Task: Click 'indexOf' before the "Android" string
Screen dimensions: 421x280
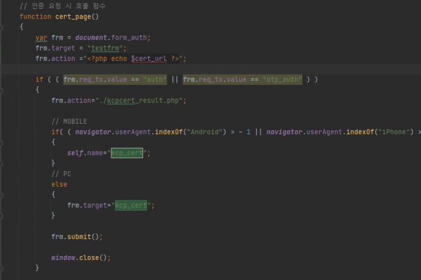Action: pyautogui.click(x=168, y=132)
